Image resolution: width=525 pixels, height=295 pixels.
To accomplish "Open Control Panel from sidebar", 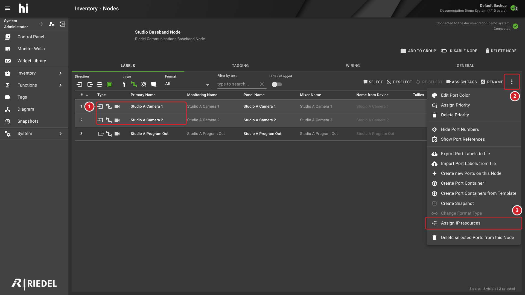I will (34, 37).
